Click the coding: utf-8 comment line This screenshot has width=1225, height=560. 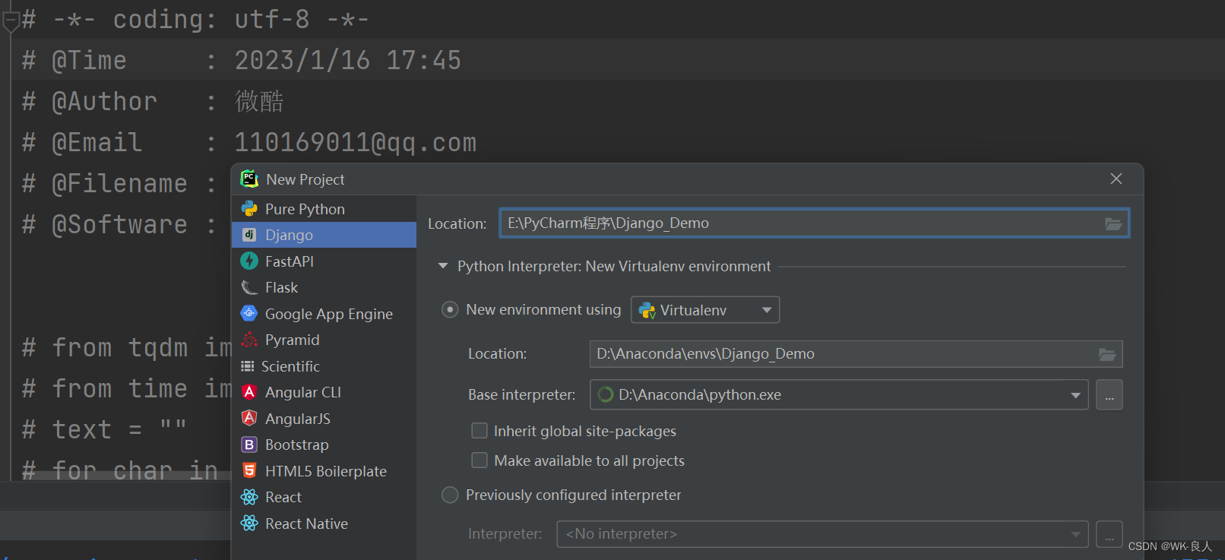pos(195,20)
